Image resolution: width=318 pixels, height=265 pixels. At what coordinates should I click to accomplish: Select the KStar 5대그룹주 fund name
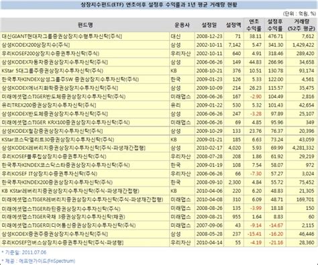tap(52, 70)
